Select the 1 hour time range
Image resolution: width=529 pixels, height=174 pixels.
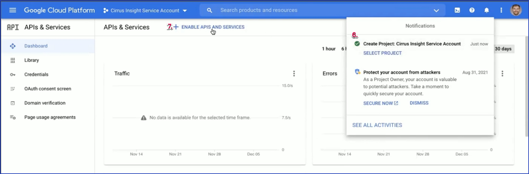click(x=328, y=49)
